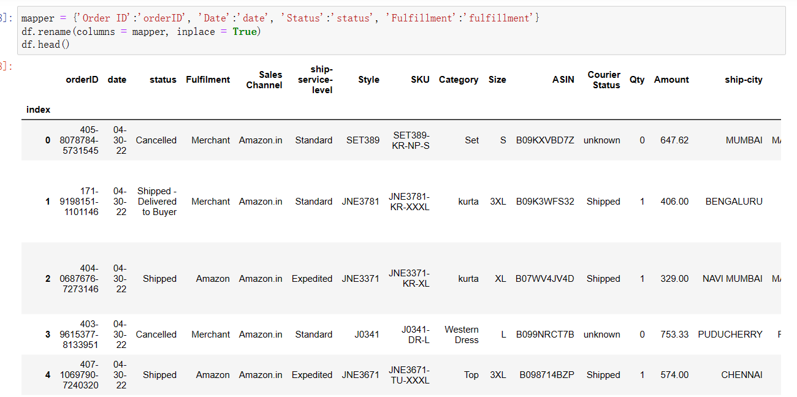797x397 pixels.
Task: Click the PUDUCHERRY city cell
Action: [730, 335]
